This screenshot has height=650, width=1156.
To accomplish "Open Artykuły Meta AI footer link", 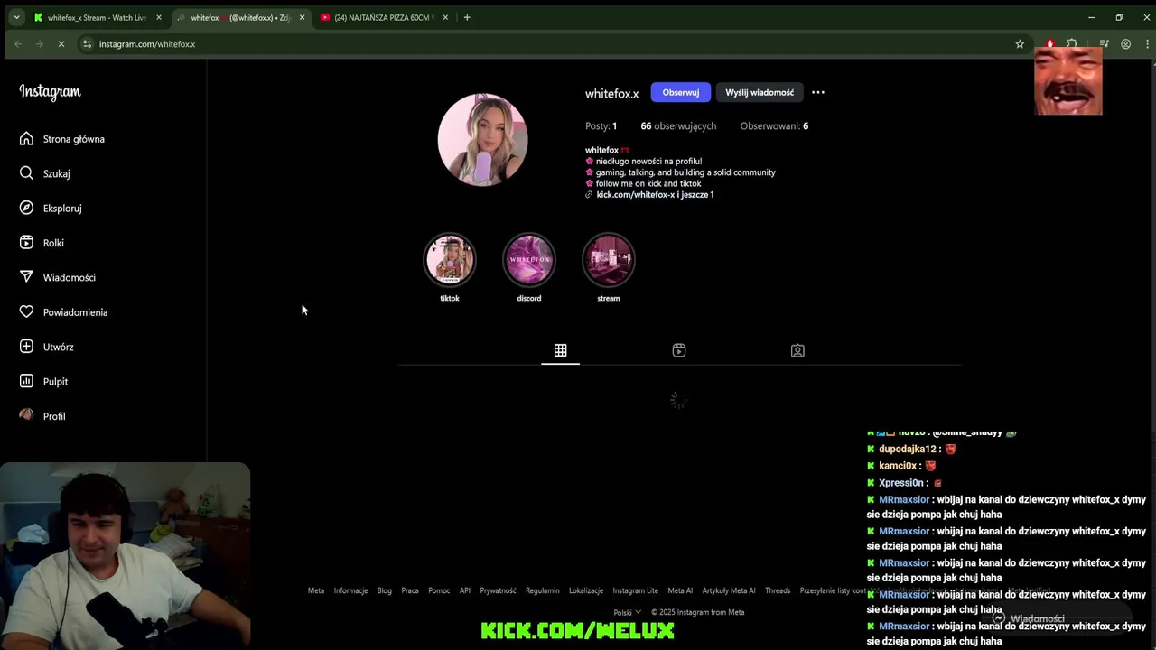I will click(x=729, y=590).
